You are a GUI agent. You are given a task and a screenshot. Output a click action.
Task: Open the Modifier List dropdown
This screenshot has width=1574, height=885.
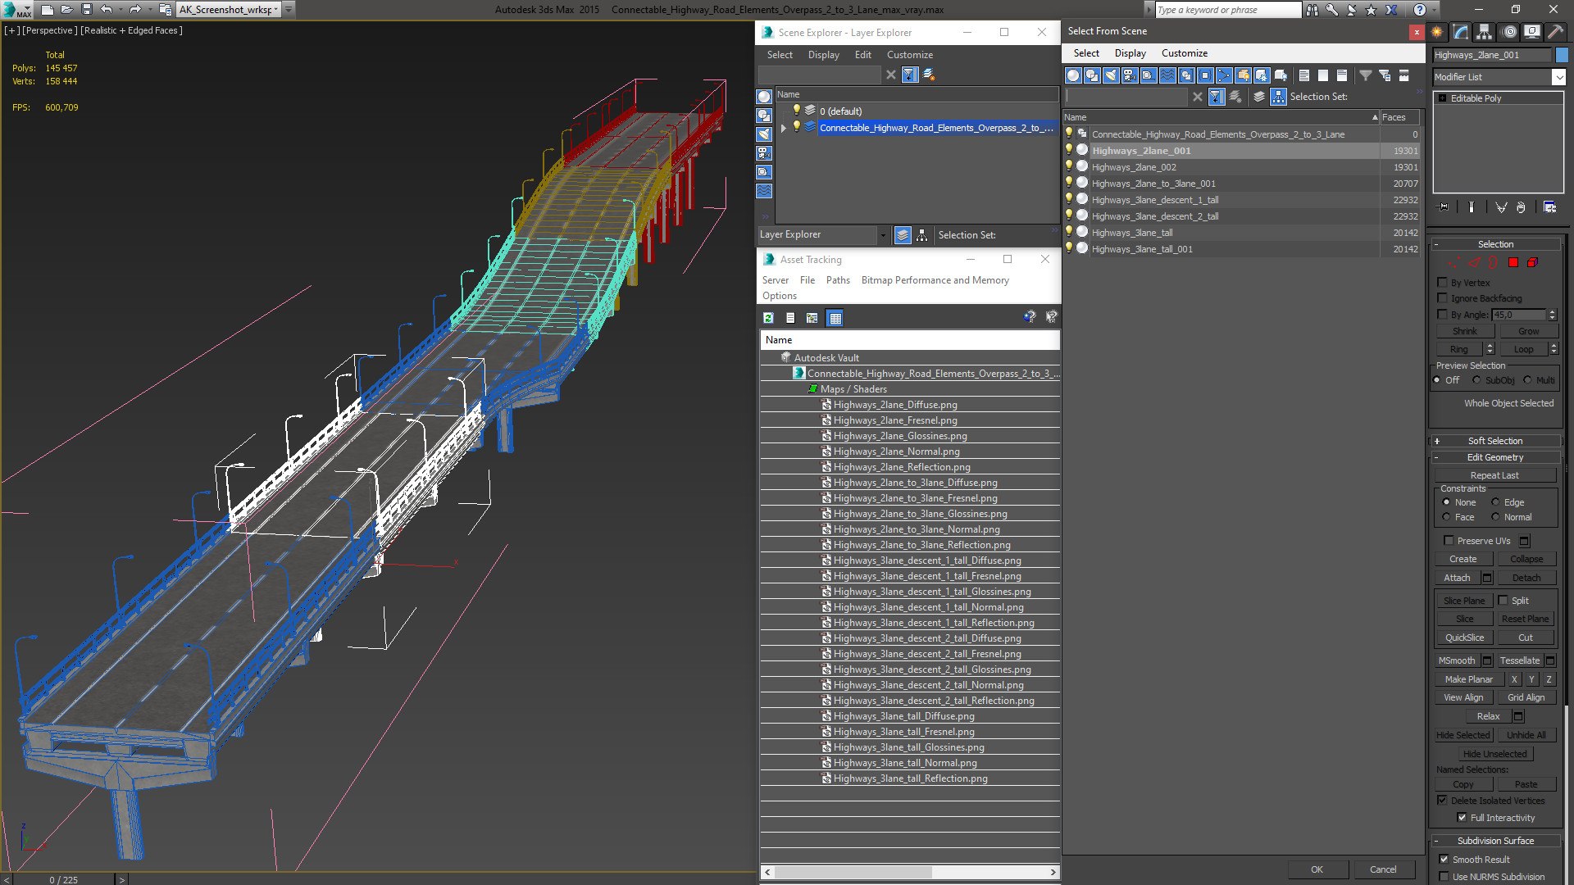pyautogui.click(x=1558, y=77)
